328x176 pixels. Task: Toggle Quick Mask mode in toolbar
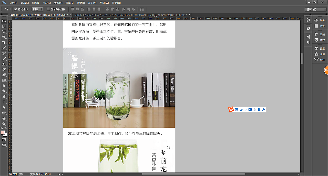pyautogui.click(x=4, y=140)
